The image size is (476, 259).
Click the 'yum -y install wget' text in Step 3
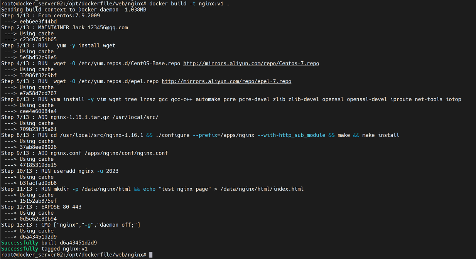tap(86, 45)
